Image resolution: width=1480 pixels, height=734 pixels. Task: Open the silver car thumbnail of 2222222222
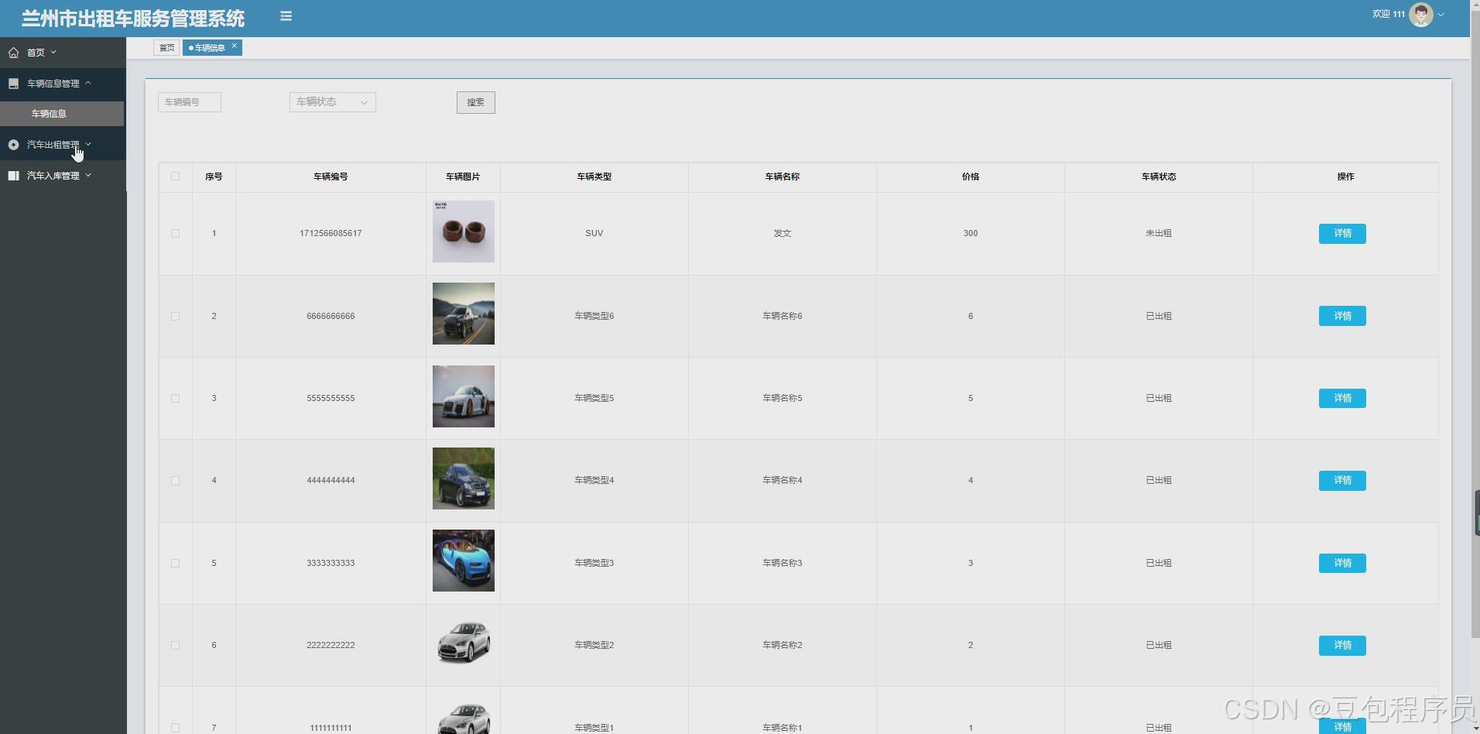point(464,643)
